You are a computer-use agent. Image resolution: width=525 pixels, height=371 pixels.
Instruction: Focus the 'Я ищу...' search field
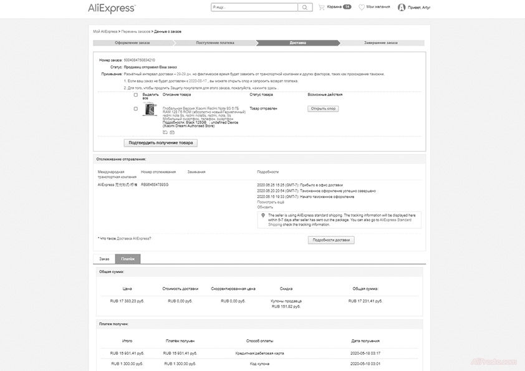[x=254, y=7]
